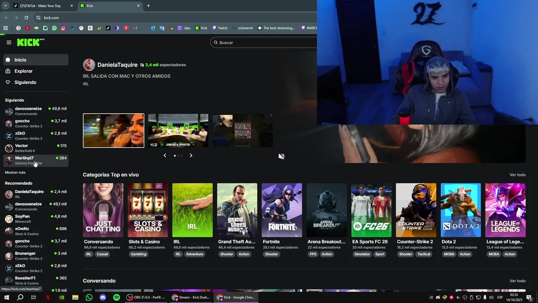The width and height of the screenshot is (538, 303).
Task: Open Netflix from the taskbar
Action: pos(47,297)
